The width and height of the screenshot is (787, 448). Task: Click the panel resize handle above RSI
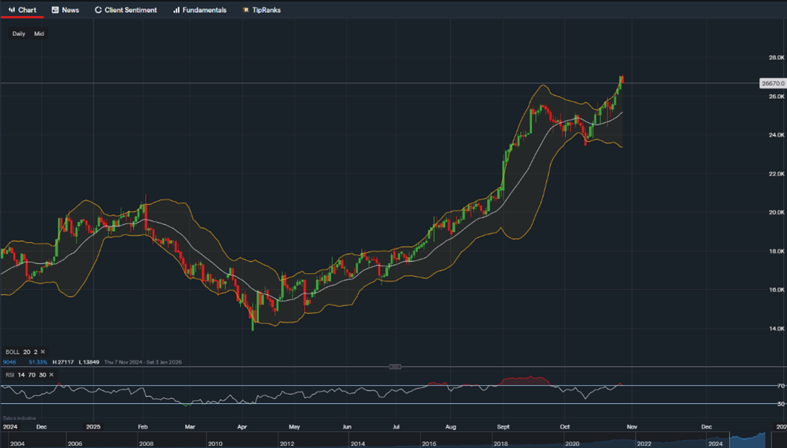click(395, 366)
